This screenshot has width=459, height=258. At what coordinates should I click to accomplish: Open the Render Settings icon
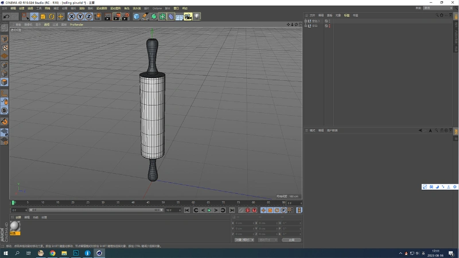[x=125, y=17]
